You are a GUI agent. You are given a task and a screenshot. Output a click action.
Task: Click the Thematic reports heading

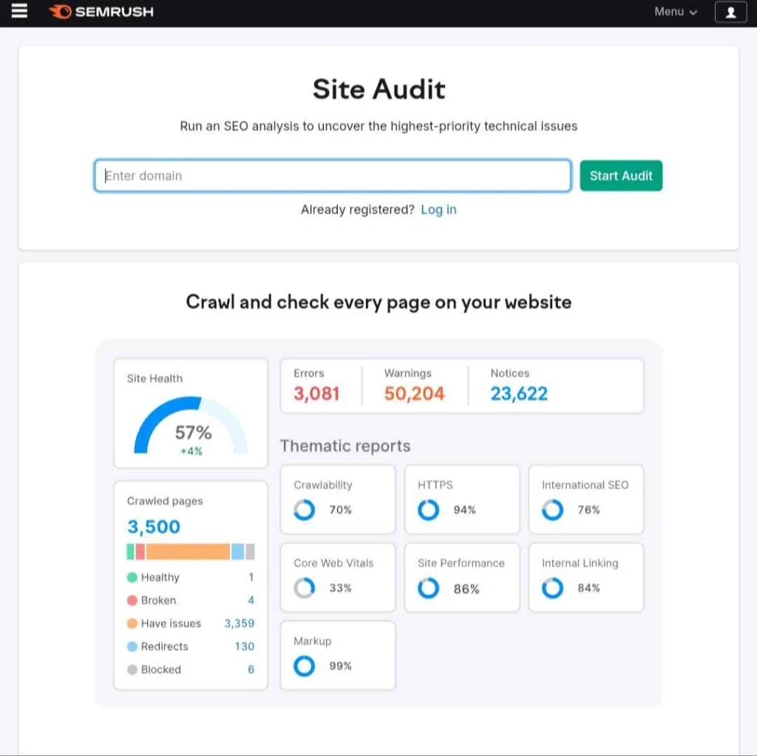[345, 446]
